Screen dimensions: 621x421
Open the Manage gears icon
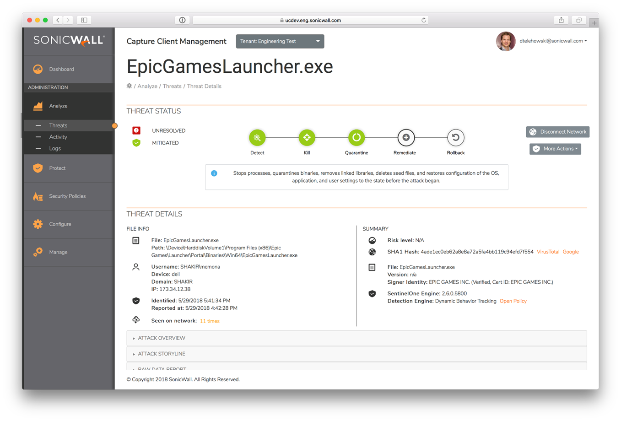[38, 252]
